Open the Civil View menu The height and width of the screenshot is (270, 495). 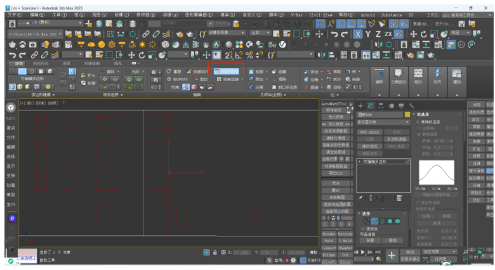320,15
